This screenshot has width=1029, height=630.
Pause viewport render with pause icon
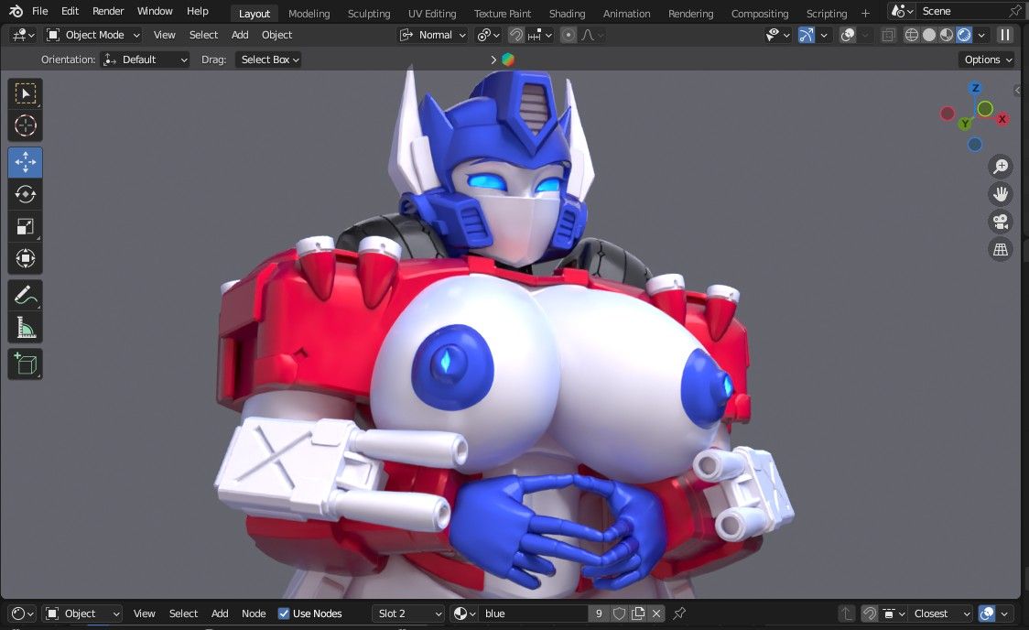1004,35
